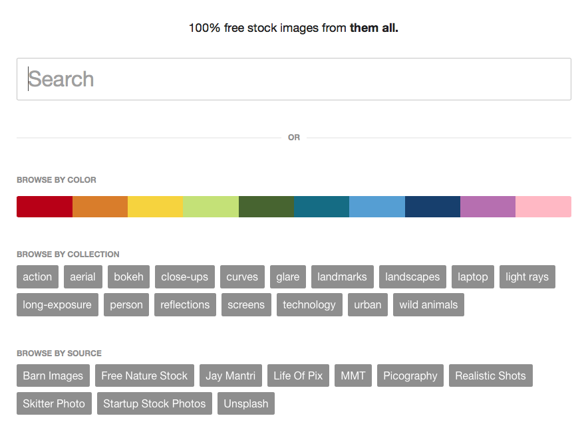The height and width of the screenshot is (428, 588).
Task: Open the long-exposure collection
Action: click(x=57, y=304)
